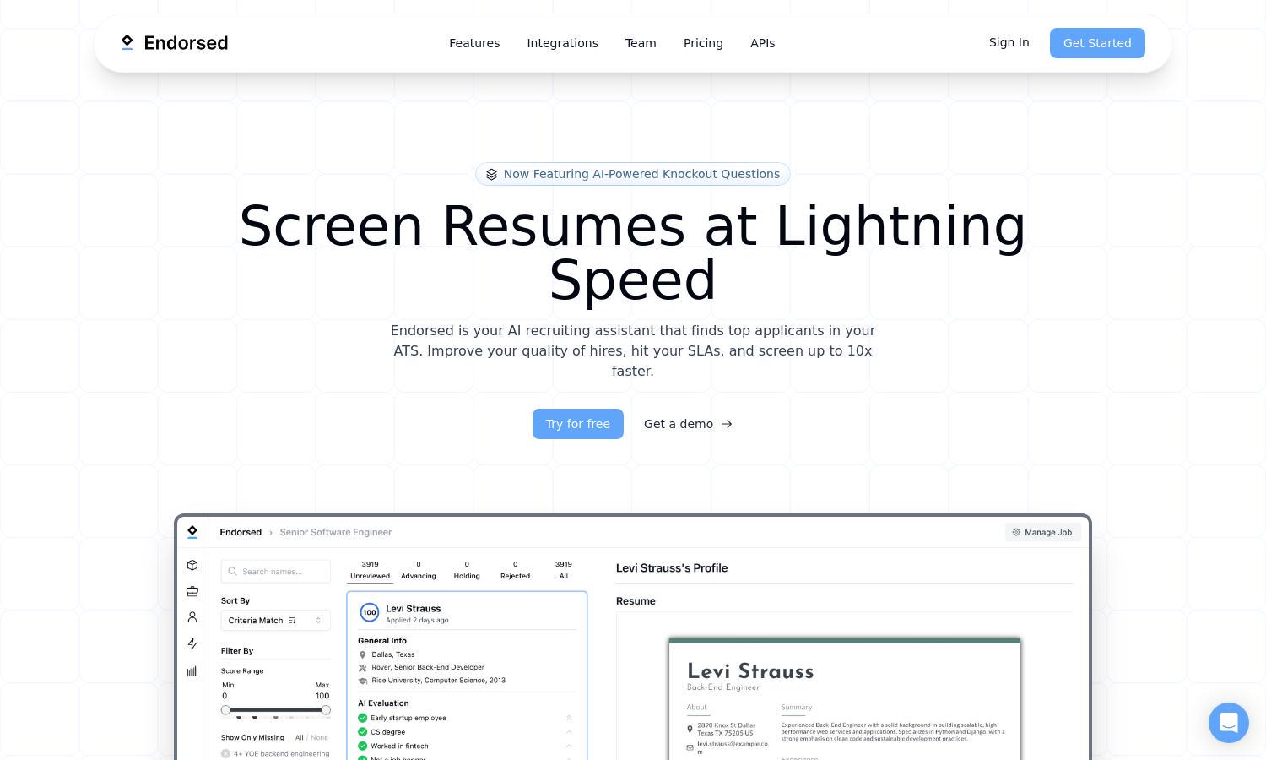Switch to the Holding tab
The height and width of the screenshot is (760, 1266).
467,570
